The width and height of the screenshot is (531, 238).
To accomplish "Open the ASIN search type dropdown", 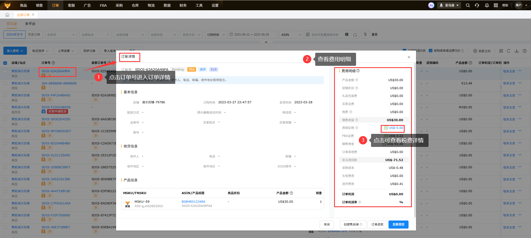I will [x=291, y=35].
